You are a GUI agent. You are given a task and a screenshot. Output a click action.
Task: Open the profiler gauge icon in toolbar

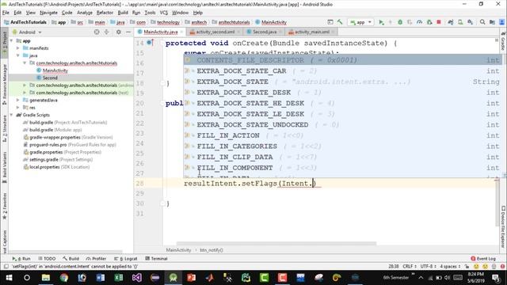419,22
